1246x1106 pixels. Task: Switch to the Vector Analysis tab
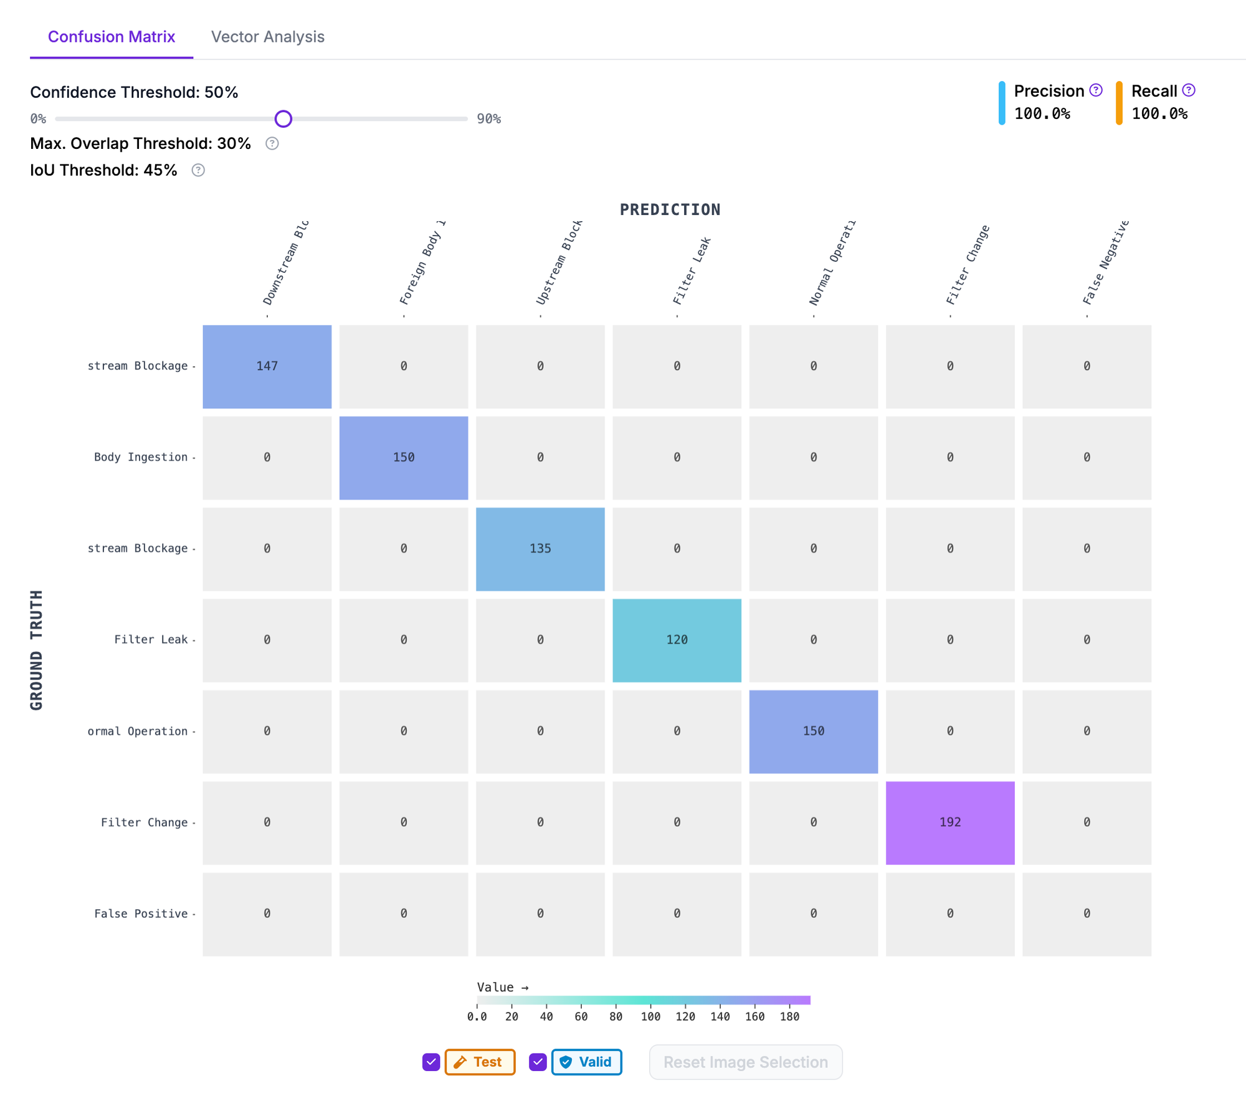(267, 37)
